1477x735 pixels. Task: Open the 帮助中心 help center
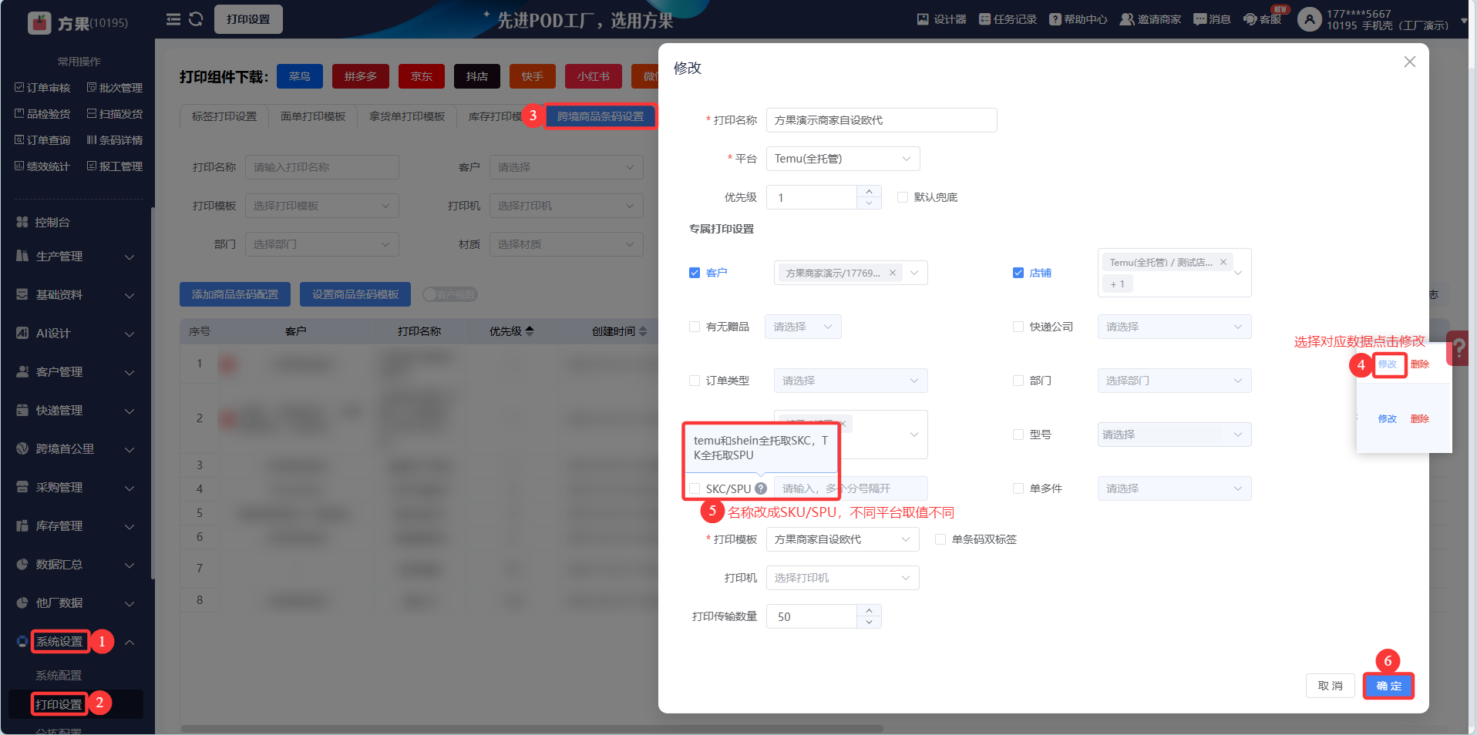click(x=1078, y=19)
